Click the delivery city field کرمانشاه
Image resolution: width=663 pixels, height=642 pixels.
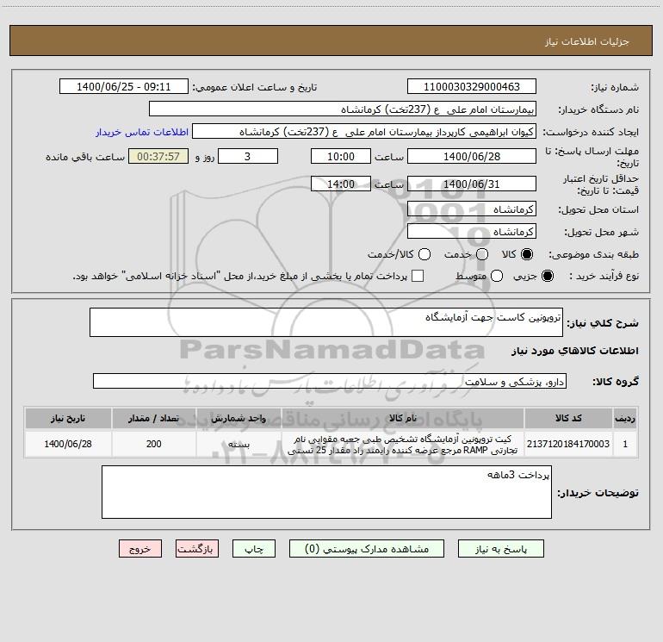(472, 232)
